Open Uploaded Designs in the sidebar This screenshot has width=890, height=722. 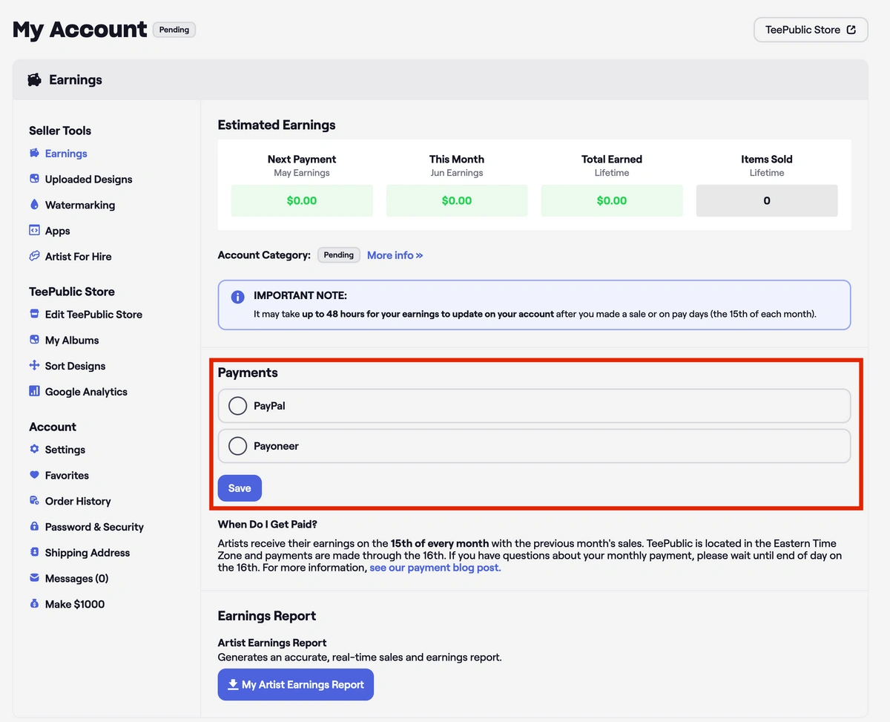pyautogui.click(x=88, y=179)
